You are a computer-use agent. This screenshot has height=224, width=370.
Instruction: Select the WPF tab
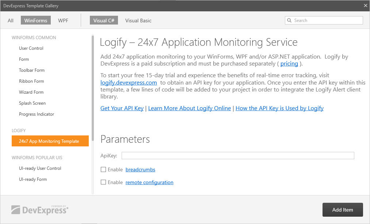pos(63,20)
